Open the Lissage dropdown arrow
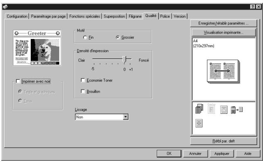This screenshot has width=263, height=162. (x=125, y=117)
